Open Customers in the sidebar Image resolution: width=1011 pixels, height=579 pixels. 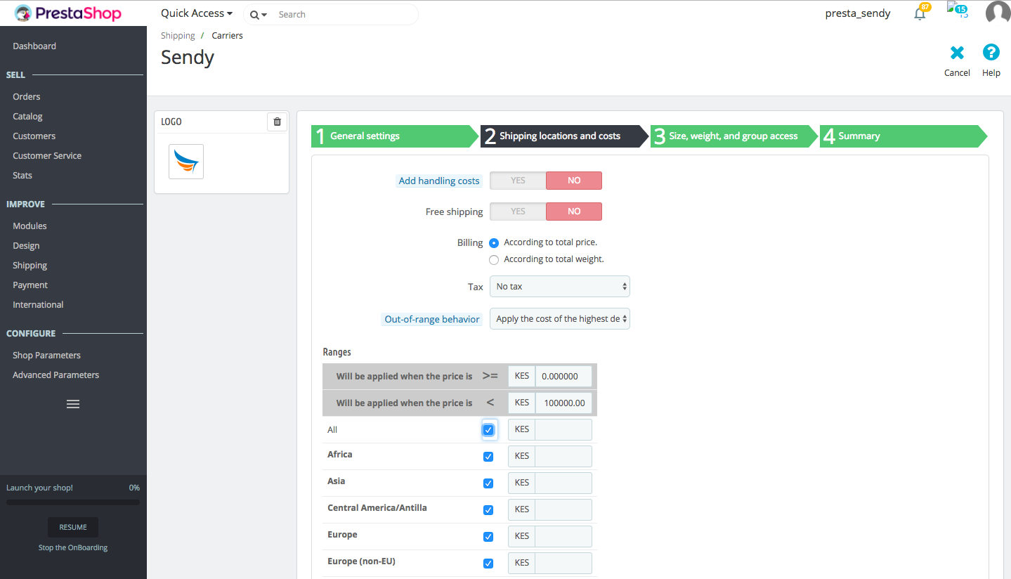pos(34,136)
